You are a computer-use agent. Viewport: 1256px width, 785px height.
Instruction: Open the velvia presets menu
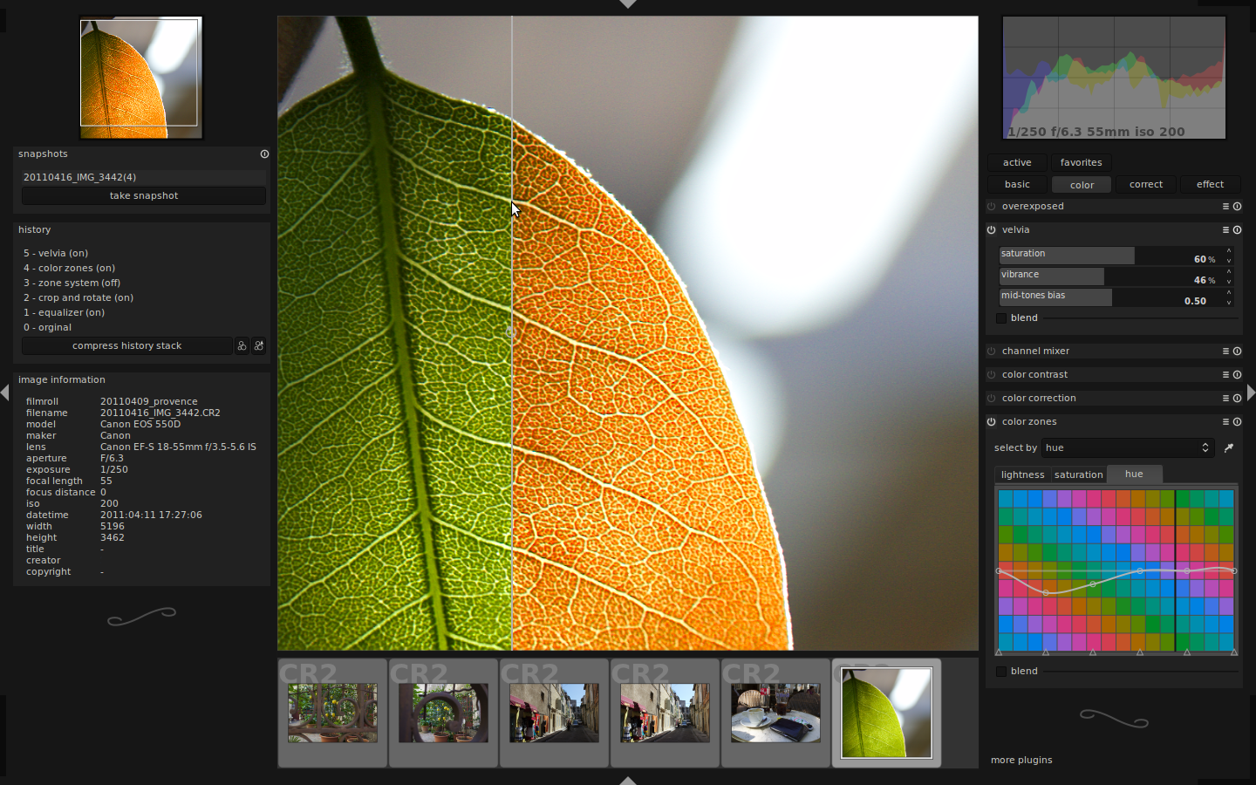click(1225, 229)
